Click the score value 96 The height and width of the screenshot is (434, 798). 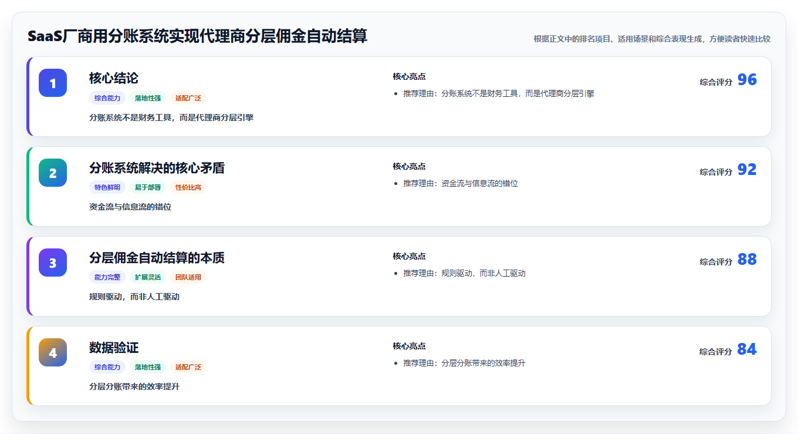coord(747,80)
